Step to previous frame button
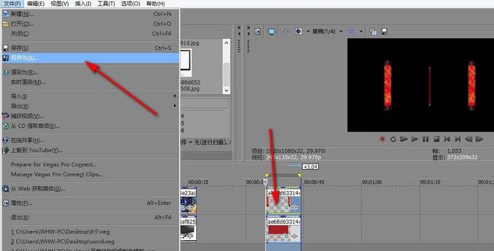494x251 pixels. pos(468,139)
